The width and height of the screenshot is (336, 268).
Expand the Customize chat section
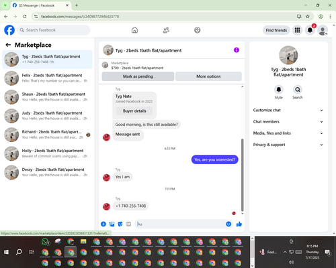(288, 110)
